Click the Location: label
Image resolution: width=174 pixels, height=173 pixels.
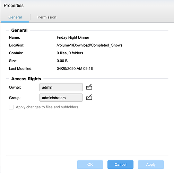(17, 45)
